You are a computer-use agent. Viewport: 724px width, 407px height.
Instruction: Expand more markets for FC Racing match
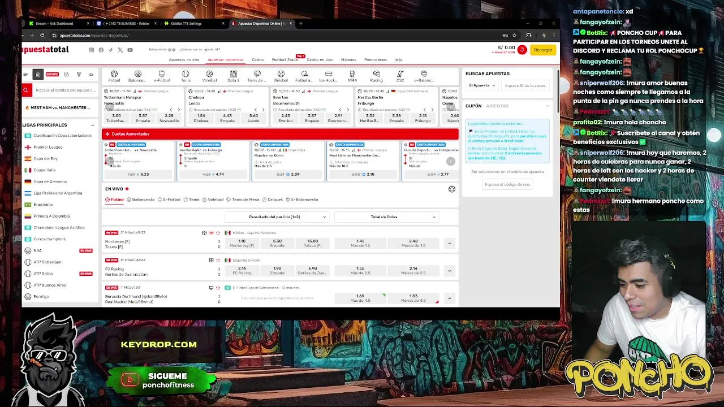coord(449,271)
